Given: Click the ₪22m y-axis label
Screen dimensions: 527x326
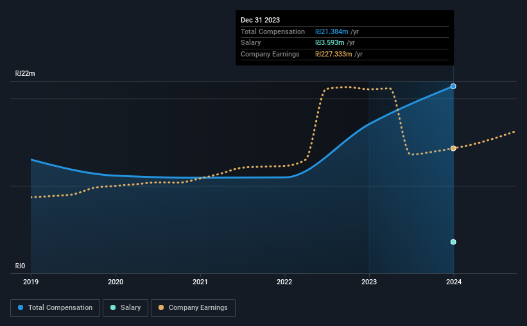Looking at the screenshot, I should 25,73.
